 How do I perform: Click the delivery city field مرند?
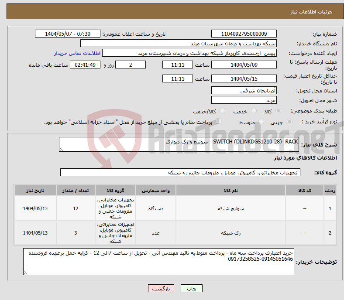(x=244, y=100)
